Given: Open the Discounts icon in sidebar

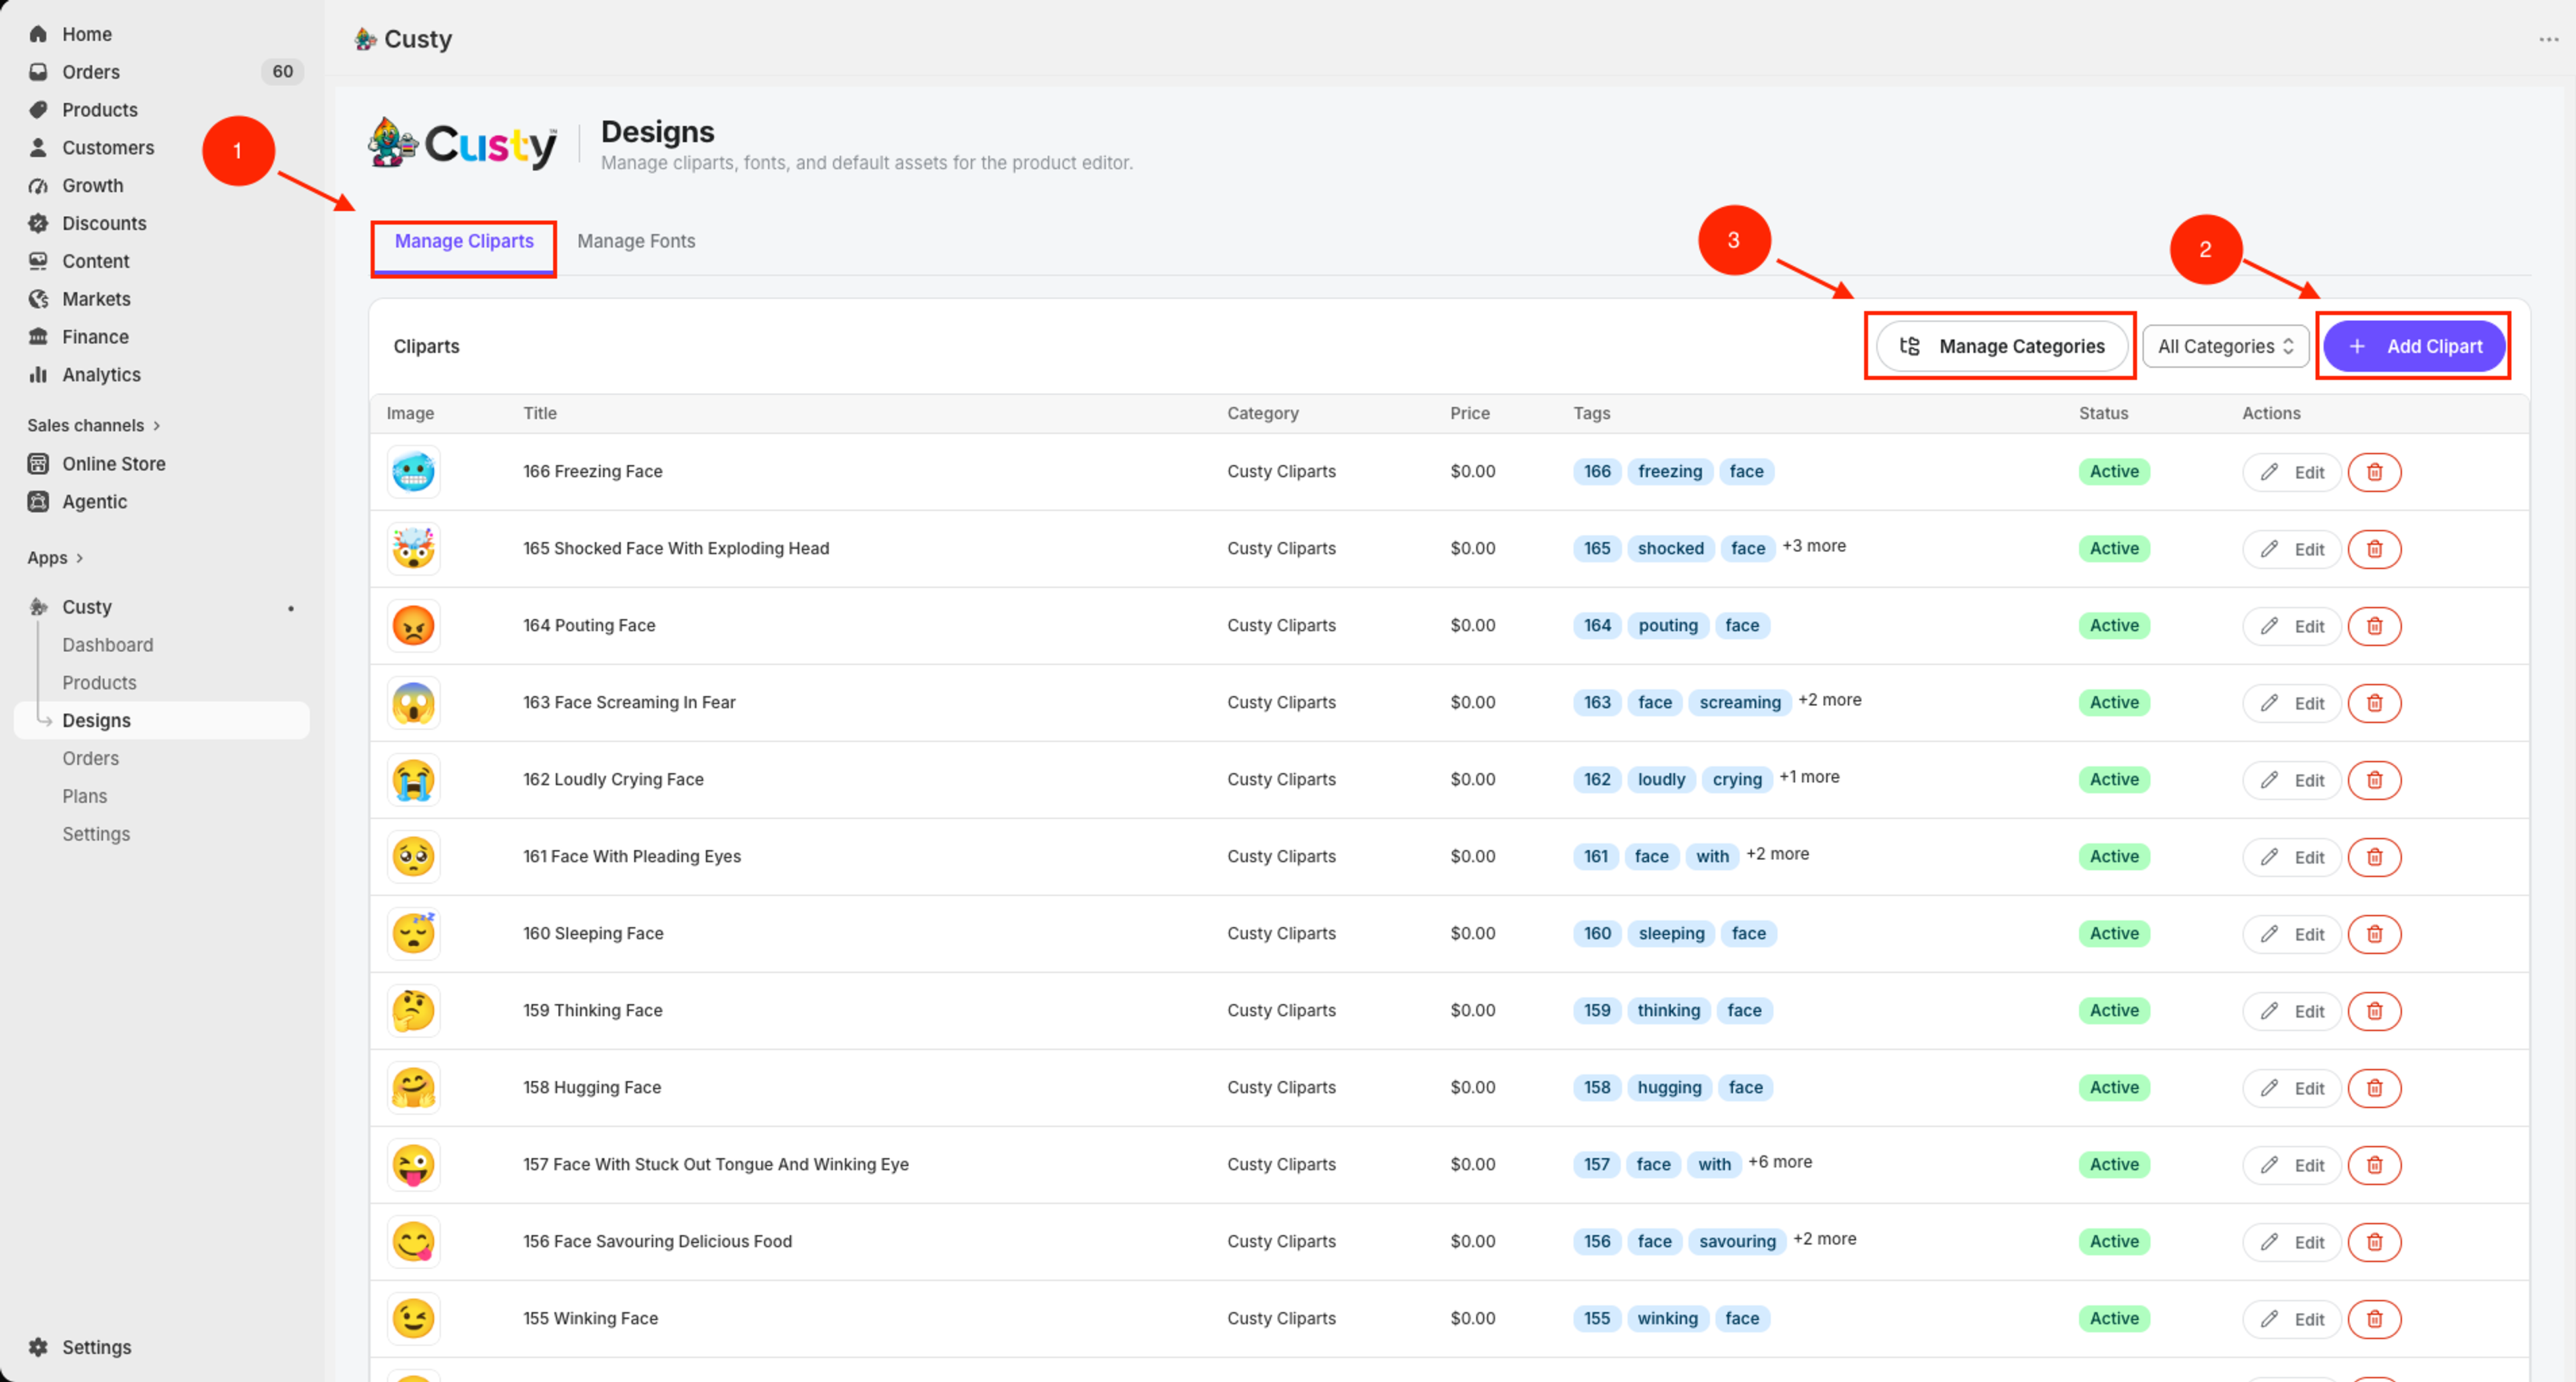Looking at the screenshot, I should 38,223.
